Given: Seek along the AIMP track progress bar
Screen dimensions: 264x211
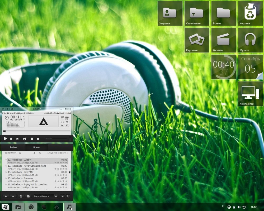Looking at the screenshot, I should pyautogui.click(x=36, y=131).
